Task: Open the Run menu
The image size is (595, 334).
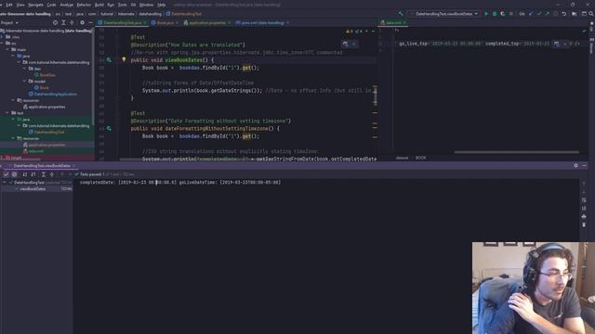Action: [x=111, y=5]
